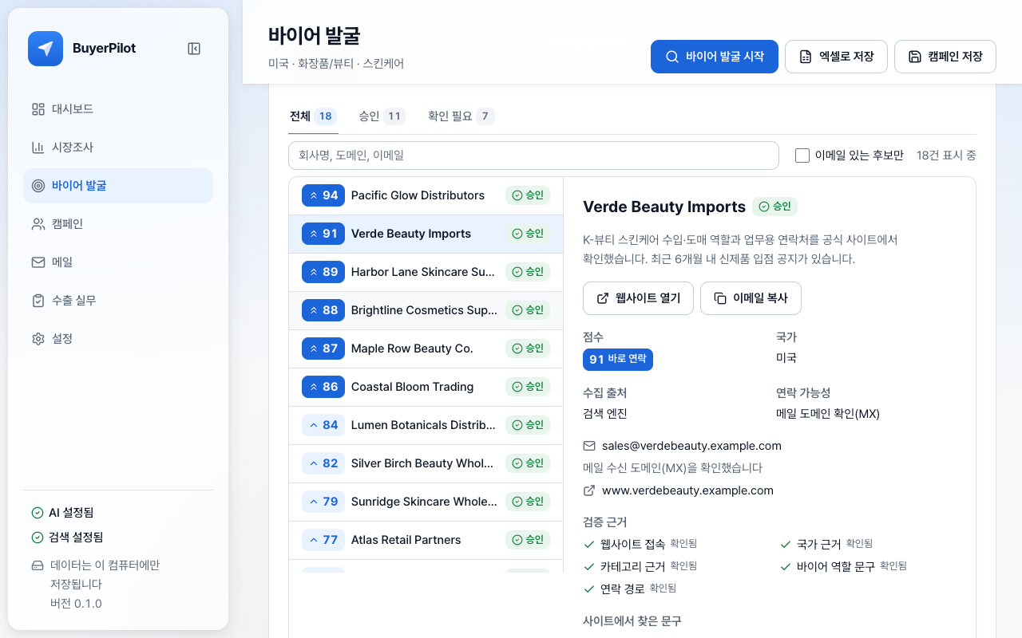This screenshot has height=638, width=1022.
Task: Switch to the 확인 필요 tab
Action: 461,116
